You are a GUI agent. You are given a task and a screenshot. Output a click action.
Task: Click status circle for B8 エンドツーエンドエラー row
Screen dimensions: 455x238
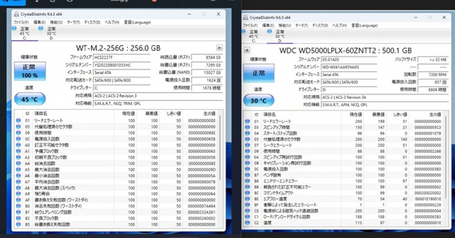(247, 181)
